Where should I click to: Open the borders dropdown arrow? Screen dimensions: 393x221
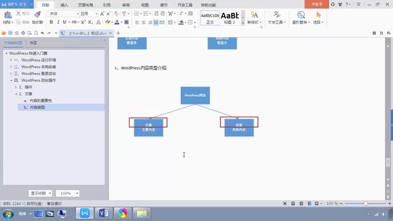click(x=195, y=23)
